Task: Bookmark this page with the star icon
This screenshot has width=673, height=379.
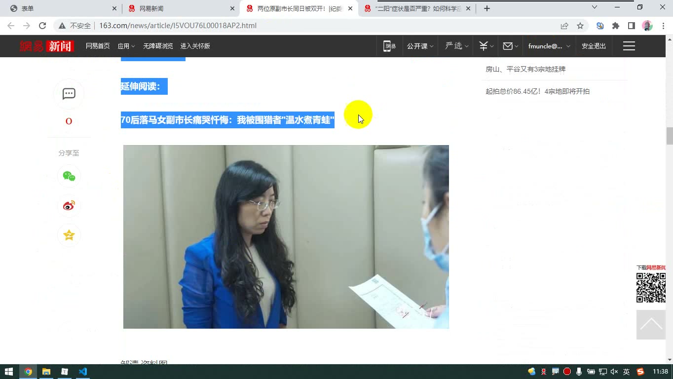Action: [580, 26]
